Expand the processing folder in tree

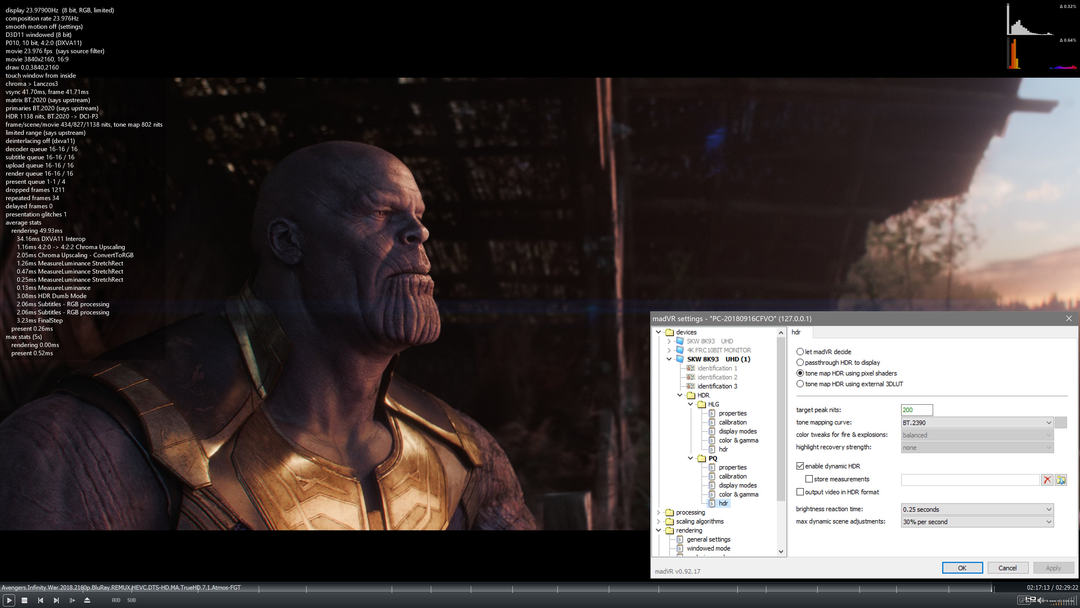point(659,512)
